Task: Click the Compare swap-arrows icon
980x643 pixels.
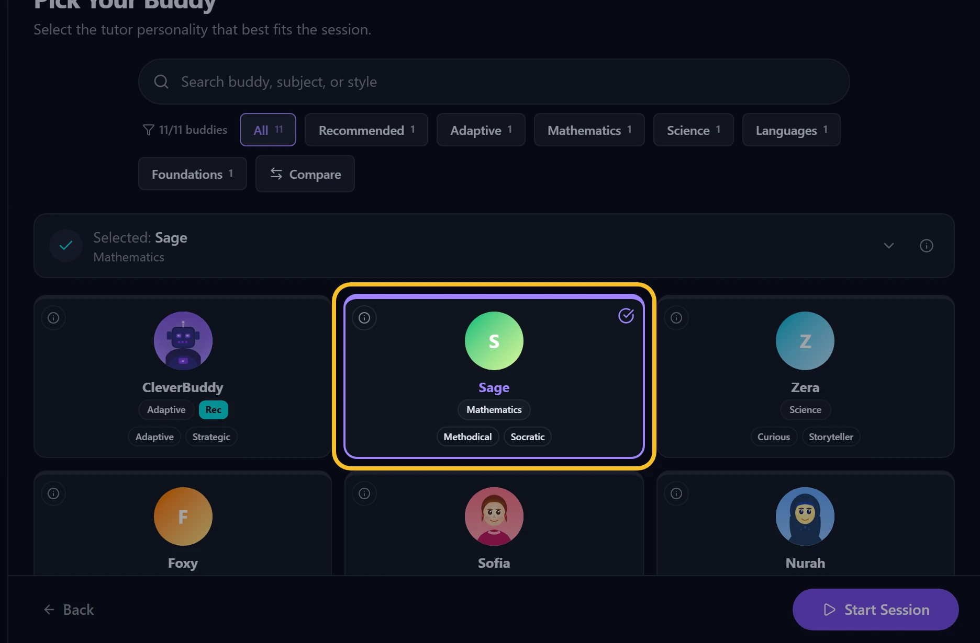Action: click(x=276, y=174)
